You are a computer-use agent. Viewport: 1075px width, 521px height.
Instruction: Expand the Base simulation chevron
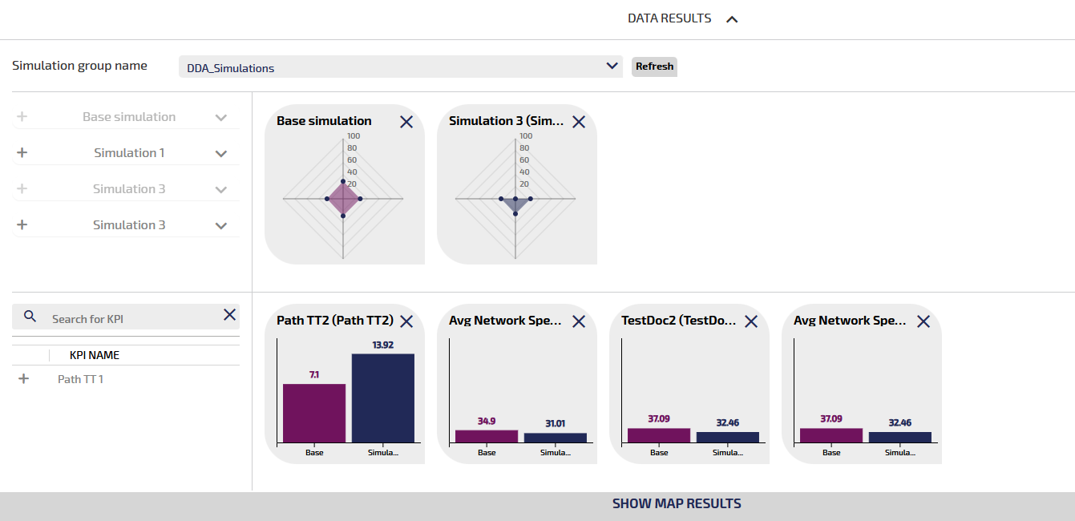click(x=221, y=118)
